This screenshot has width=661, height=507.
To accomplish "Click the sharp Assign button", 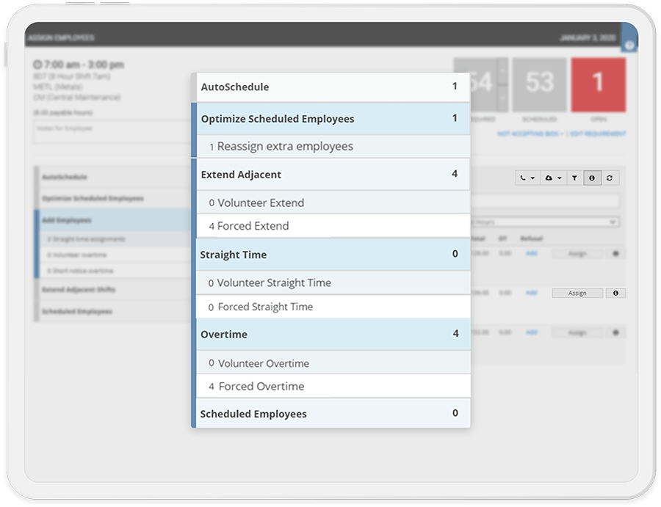I will pyautogui.click(x=577, y=293).
